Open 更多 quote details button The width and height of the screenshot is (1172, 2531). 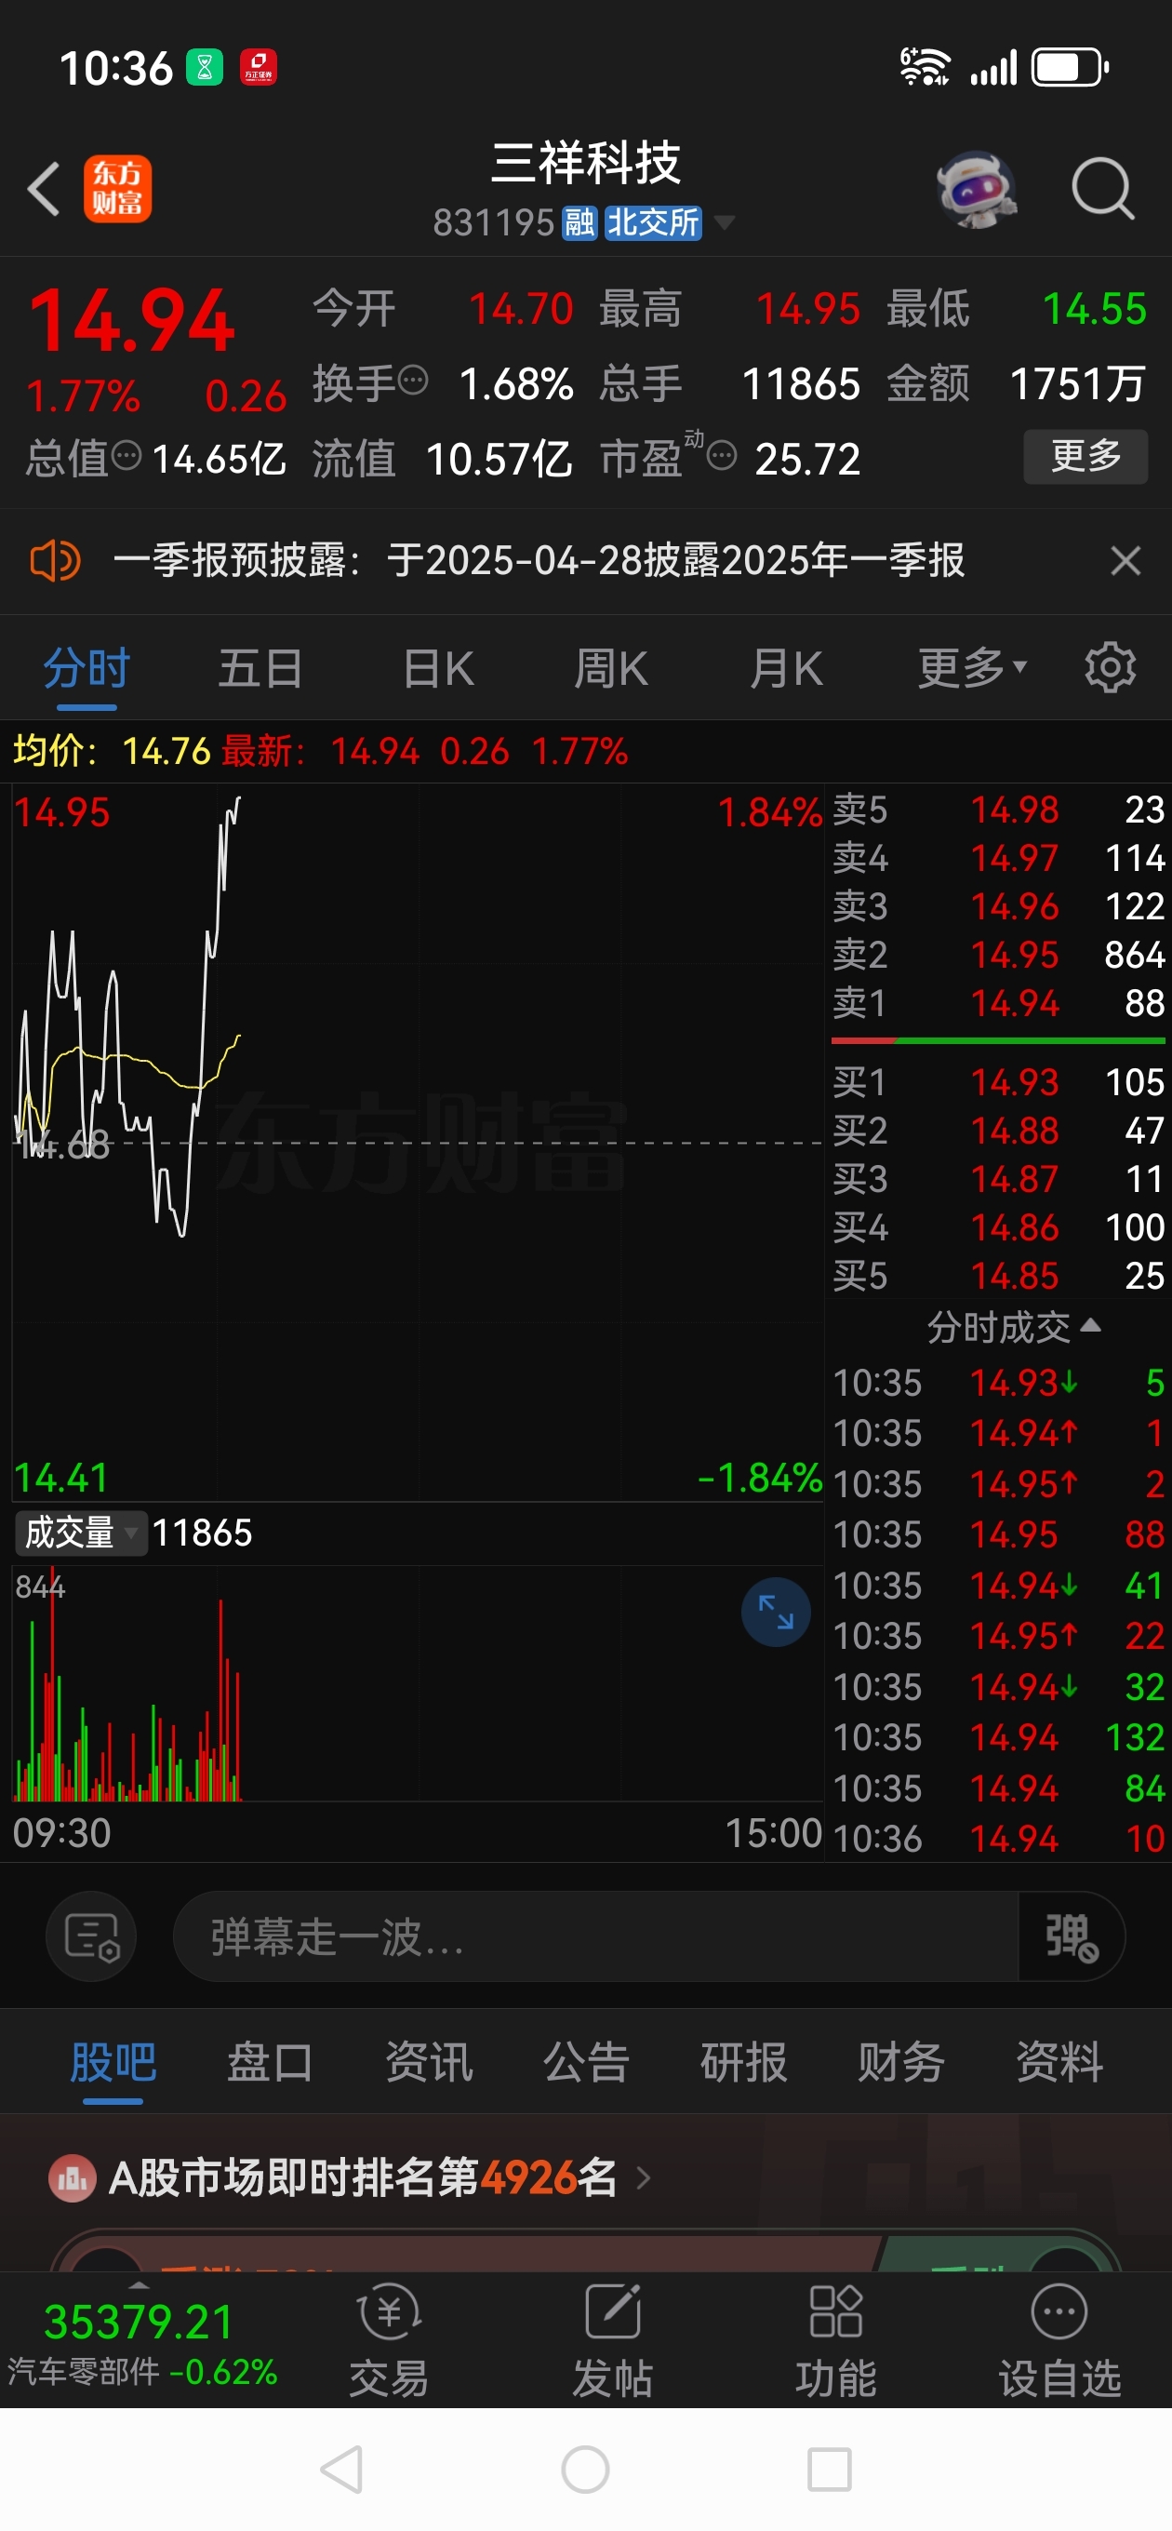(1085, 456)
